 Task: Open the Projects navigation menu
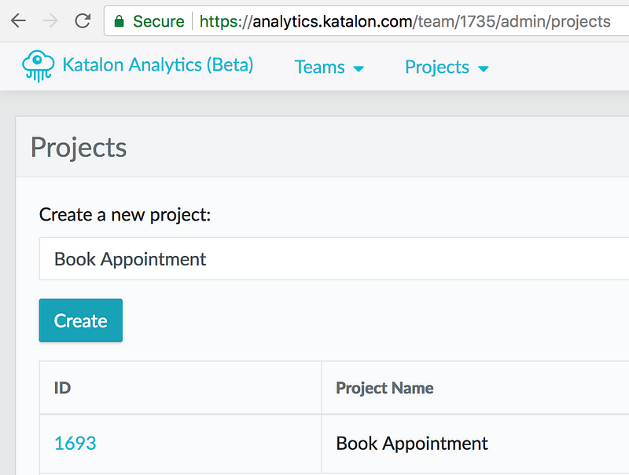pyautogui.click(x=437, y=68)
